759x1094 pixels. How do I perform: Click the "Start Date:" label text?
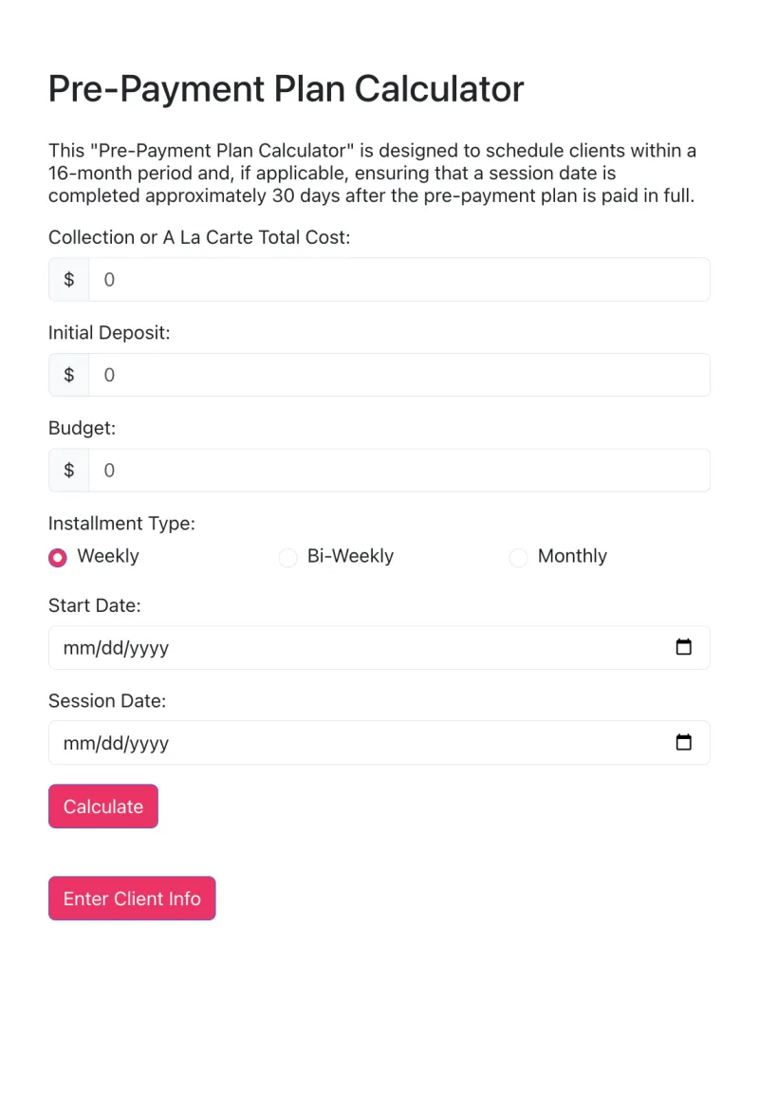[94, 605]
